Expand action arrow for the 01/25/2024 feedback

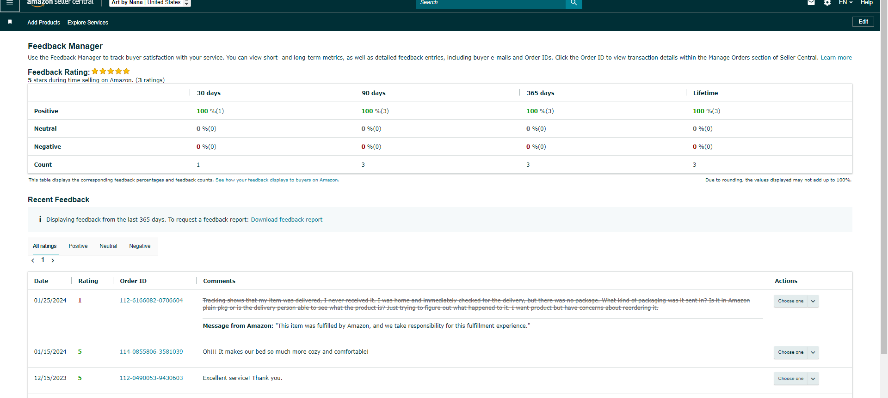tap(813, 301)
